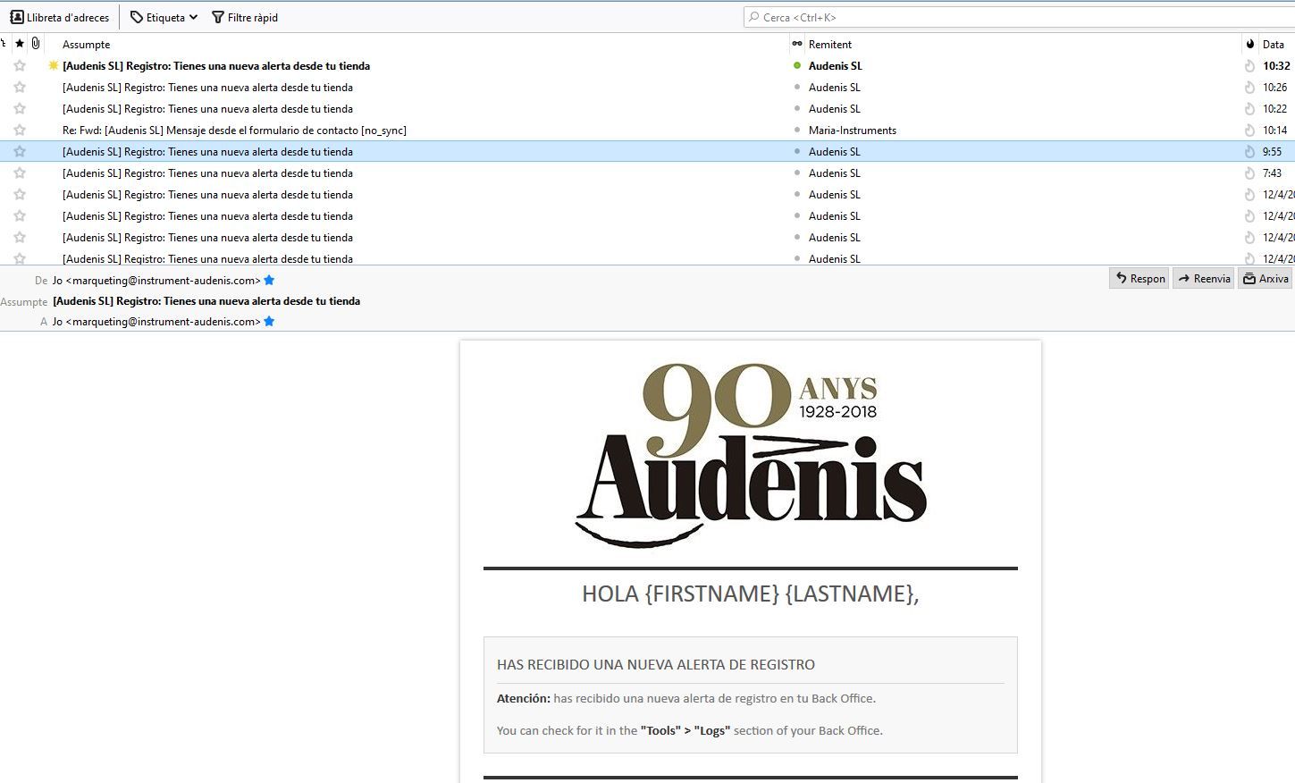Click sender Maria-Instruments in the list

coord(853,130)
